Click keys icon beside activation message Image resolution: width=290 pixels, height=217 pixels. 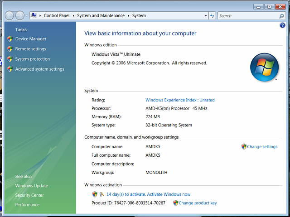click(101, 194)
